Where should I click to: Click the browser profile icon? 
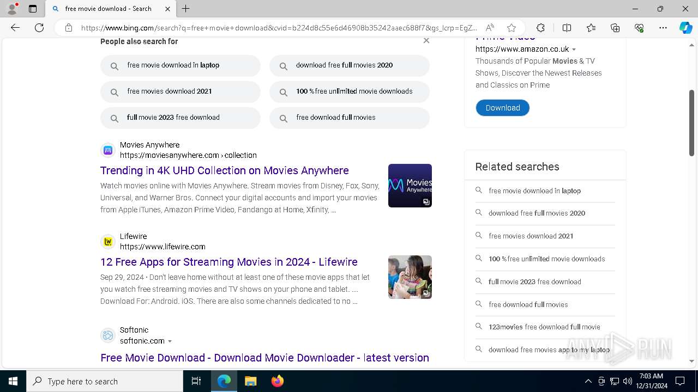click(12, 9)
